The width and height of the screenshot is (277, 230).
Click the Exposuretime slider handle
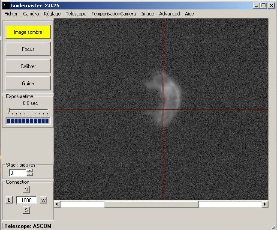9,111
